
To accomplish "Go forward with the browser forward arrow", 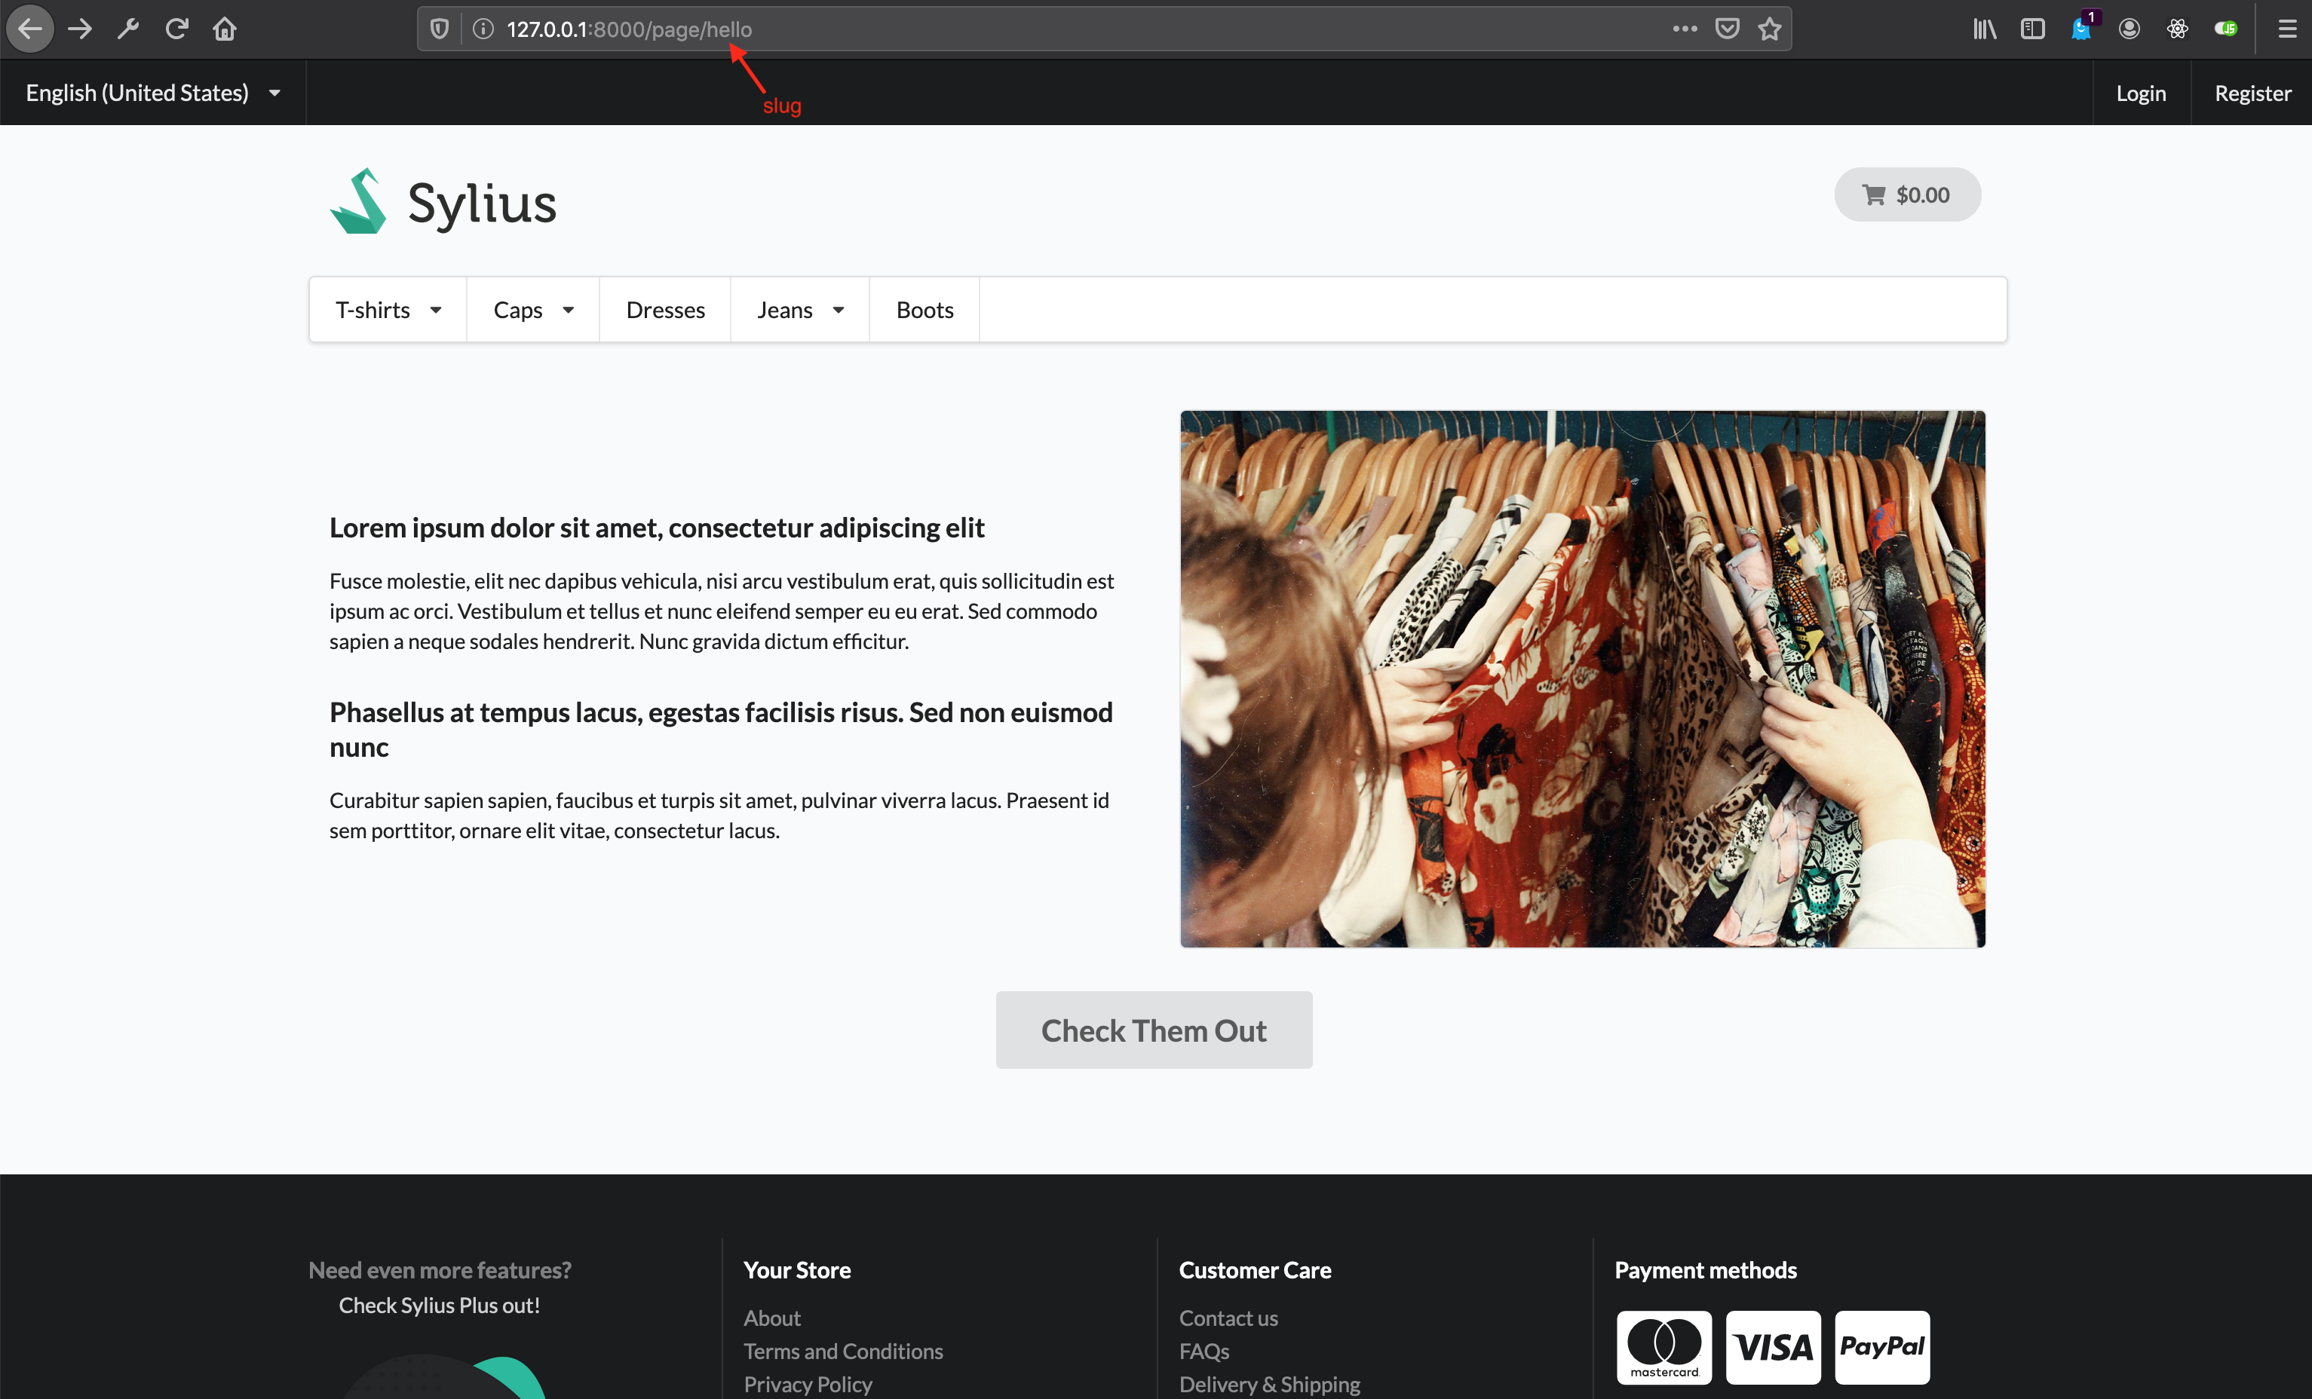I will 81,29.
